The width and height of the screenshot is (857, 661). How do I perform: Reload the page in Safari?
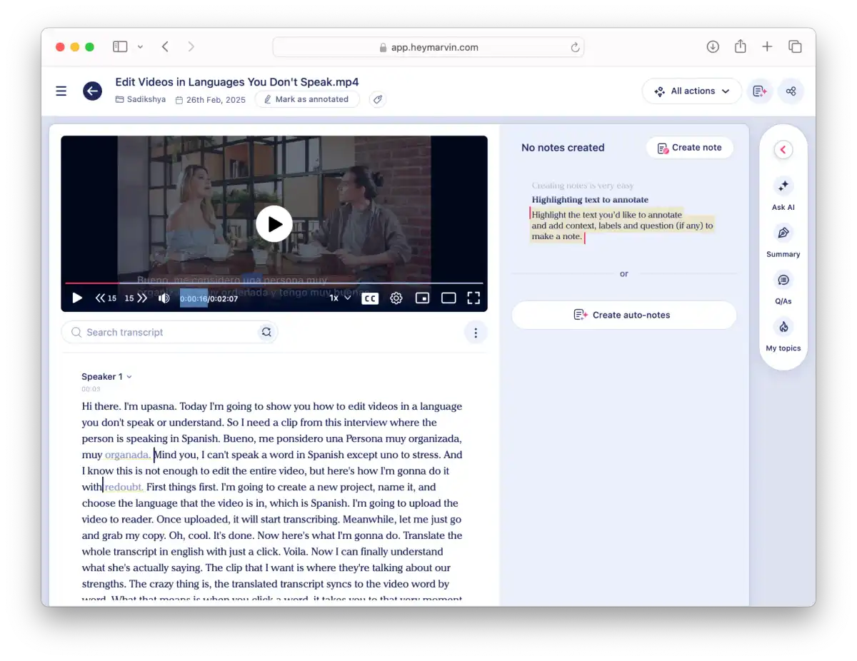point(575,47)
